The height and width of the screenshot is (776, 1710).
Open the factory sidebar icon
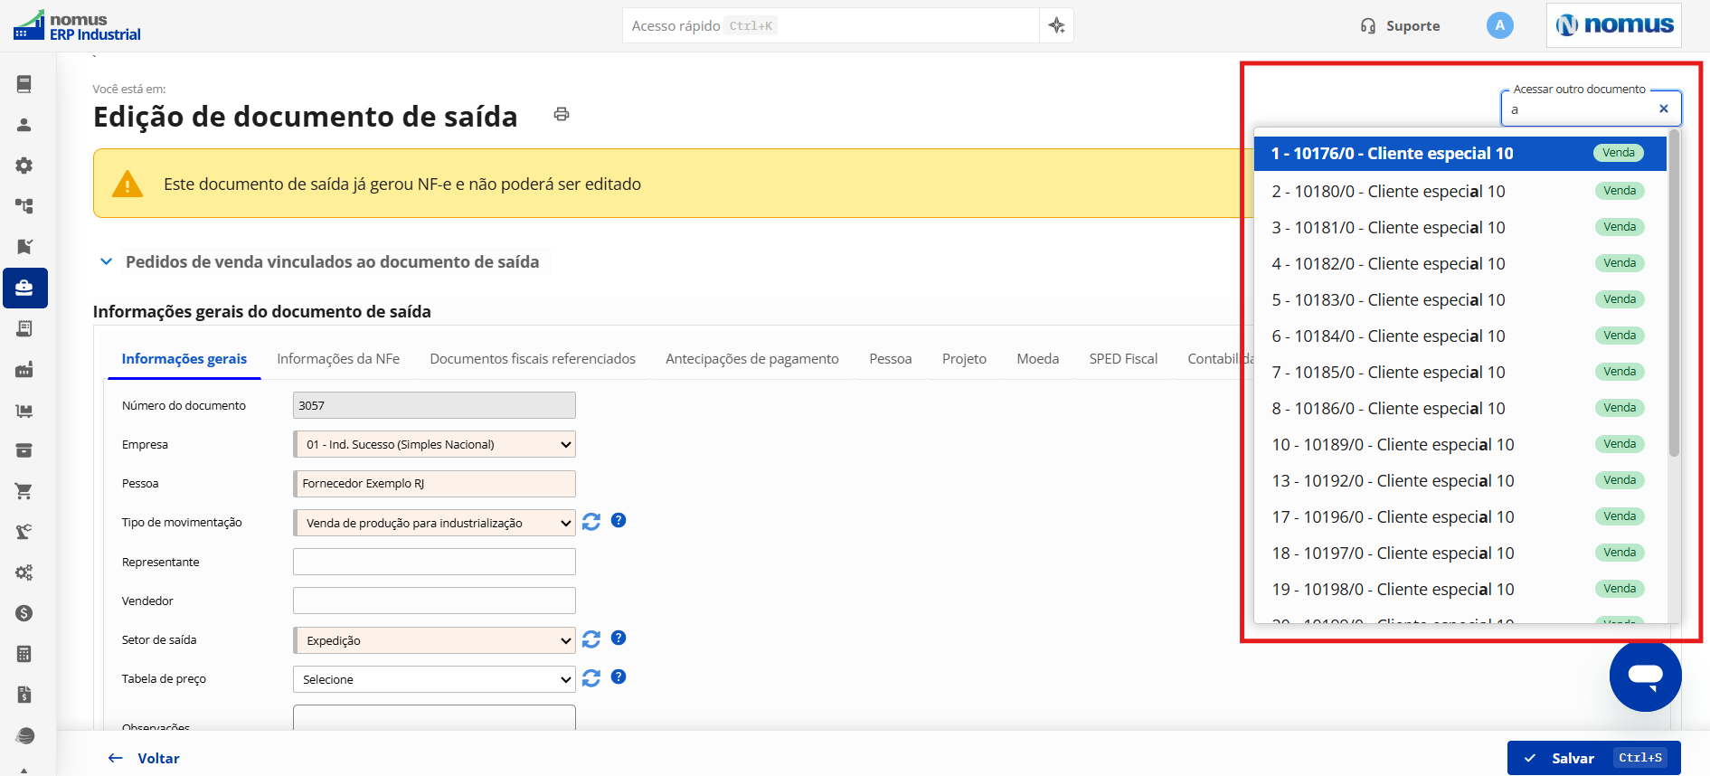click(x=24, y=369)
